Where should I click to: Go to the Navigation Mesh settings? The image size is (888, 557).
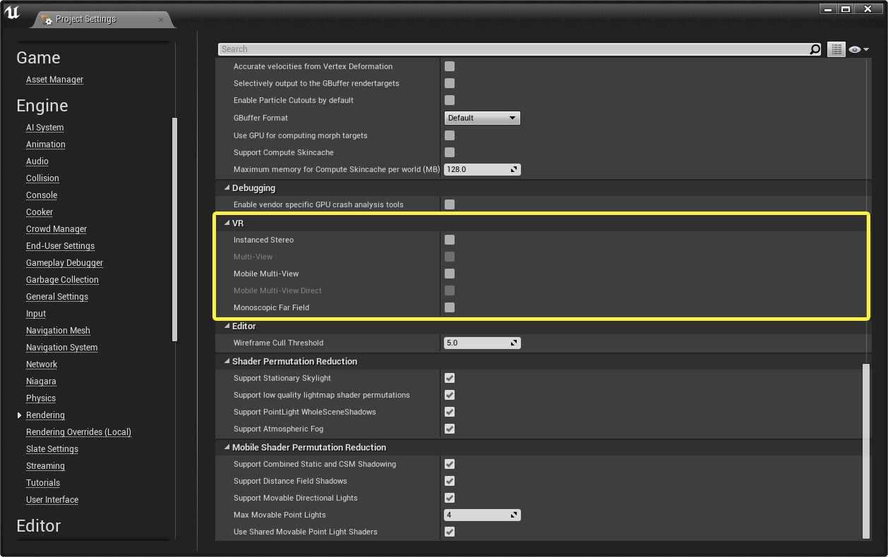coord(58,331)
